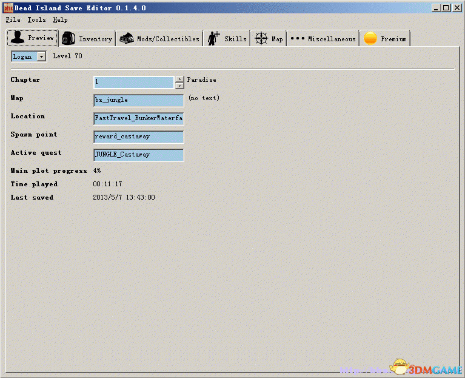This screenshot has width=465, height=378.
Task: Click the Premium orange coin icon
Action: coord(370,38)
